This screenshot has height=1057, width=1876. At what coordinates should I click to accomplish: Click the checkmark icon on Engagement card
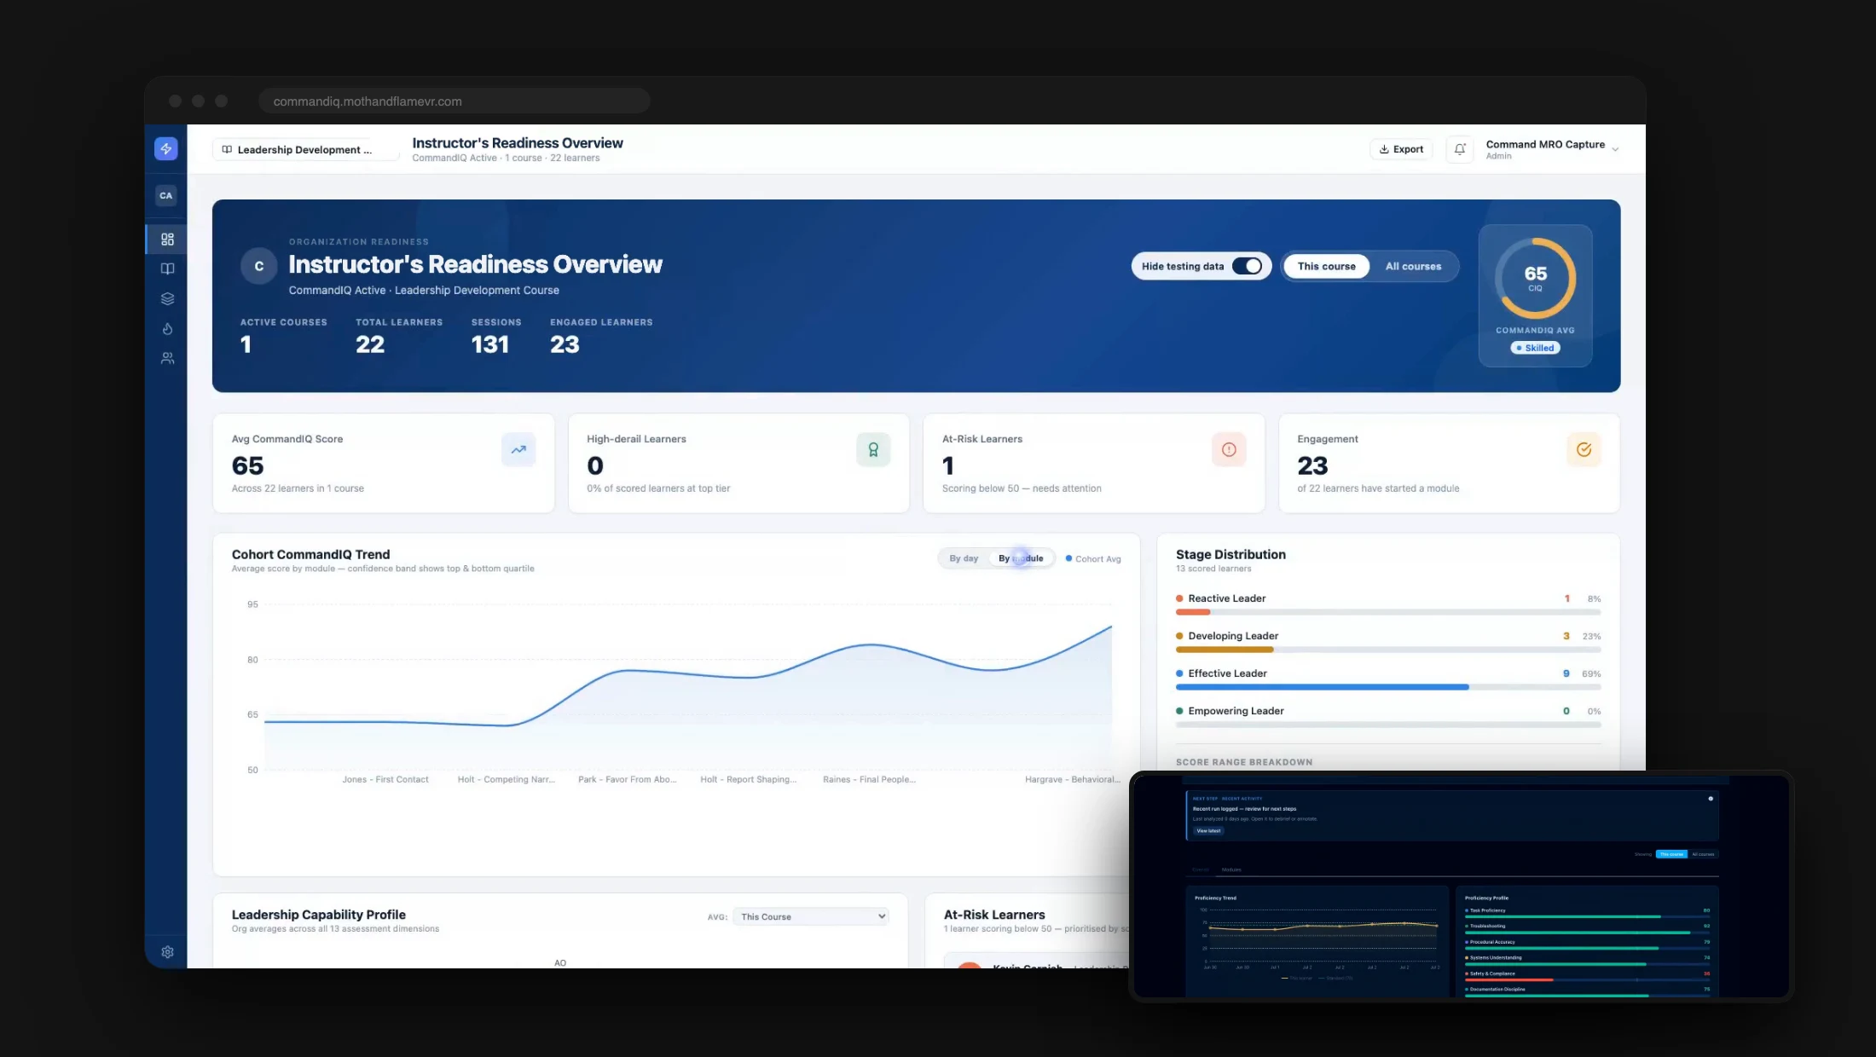point(1584,449)
